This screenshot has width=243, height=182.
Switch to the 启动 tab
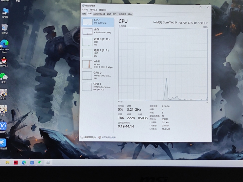pyautogui.click(x=109, y=14)
